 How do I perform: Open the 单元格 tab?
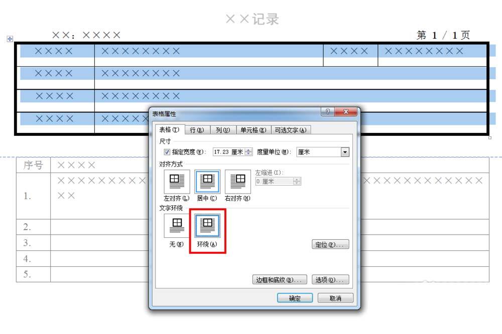tap(252, 129)
